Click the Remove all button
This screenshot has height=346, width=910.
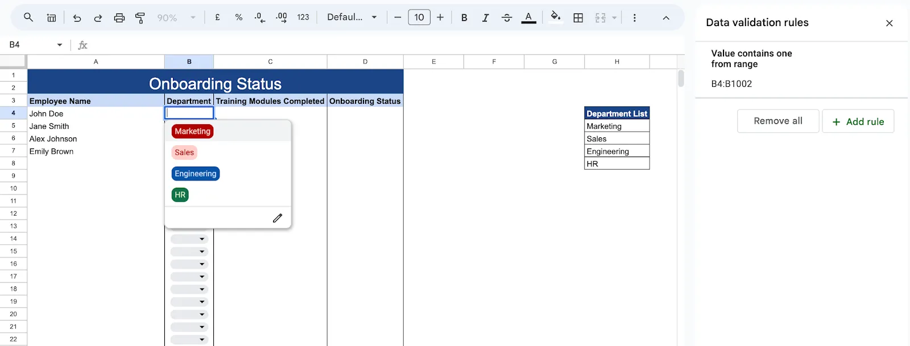[x=778, y=121]
